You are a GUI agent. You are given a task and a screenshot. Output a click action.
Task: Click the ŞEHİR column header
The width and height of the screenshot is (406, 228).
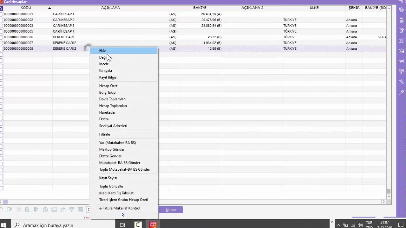(354, 8)
